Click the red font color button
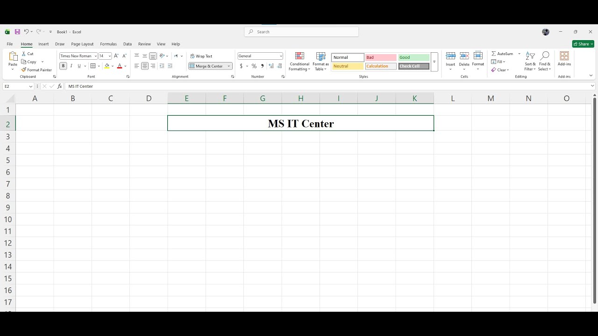The image size is (598, 336). [120, 66]
